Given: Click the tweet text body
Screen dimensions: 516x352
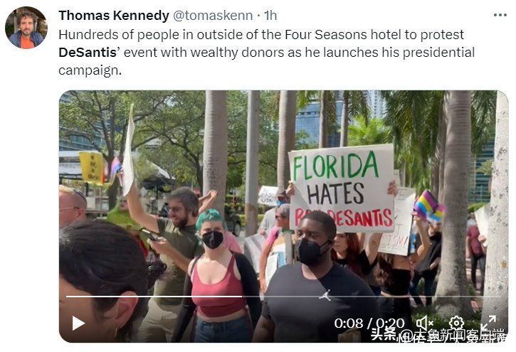Looking at the screenshot, I should pyautogui.click(x=267, y=52).
